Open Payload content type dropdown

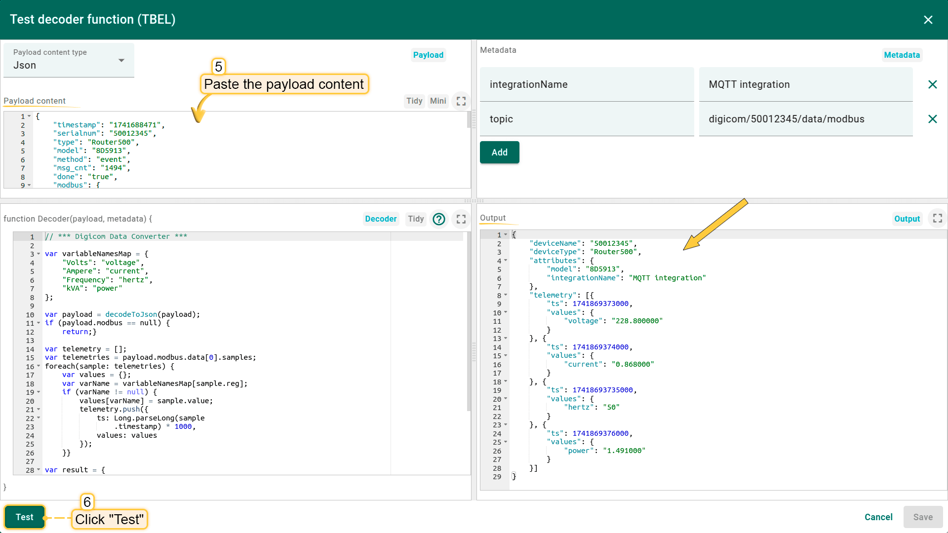click(x=69, y=60)
